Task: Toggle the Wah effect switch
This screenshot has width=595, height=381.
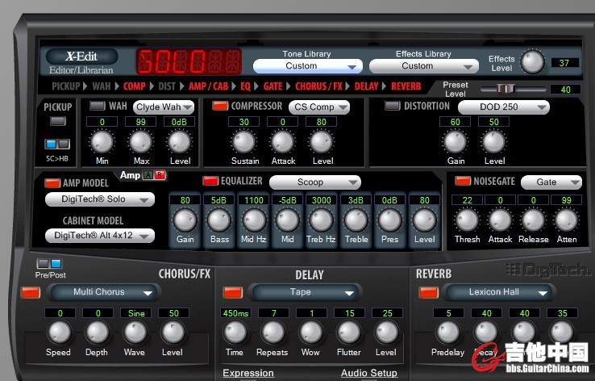Action: click(x=98, y=107)
